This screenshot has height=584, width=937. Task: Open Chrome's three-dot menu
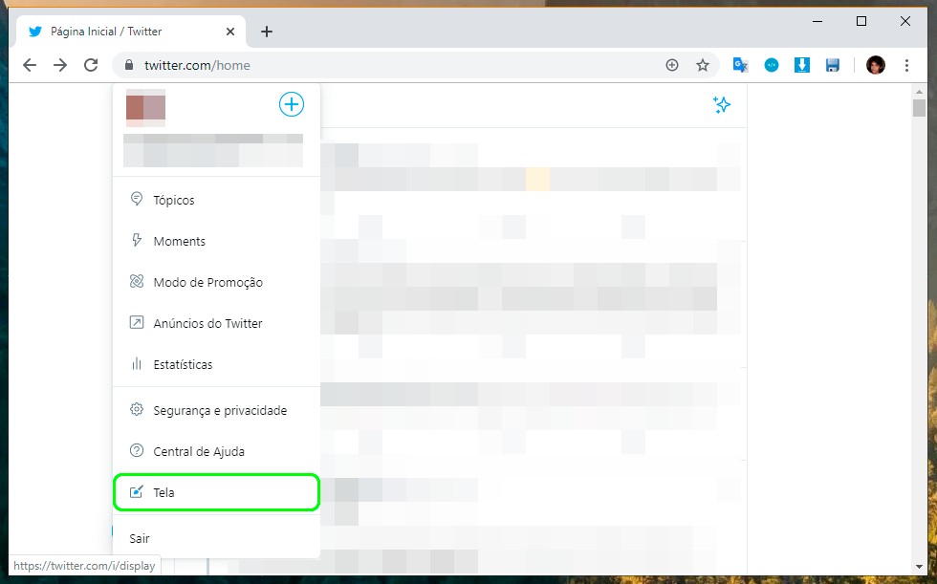click(906, 65)
